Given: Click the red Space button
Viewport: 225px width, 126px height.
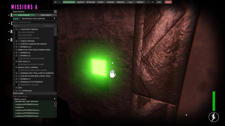Looking at the screenshot, I should (x=168, y=2).
